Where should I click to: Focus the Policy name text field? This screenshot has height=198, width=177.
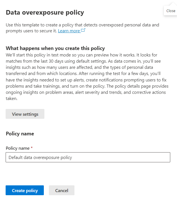point(88,157)
